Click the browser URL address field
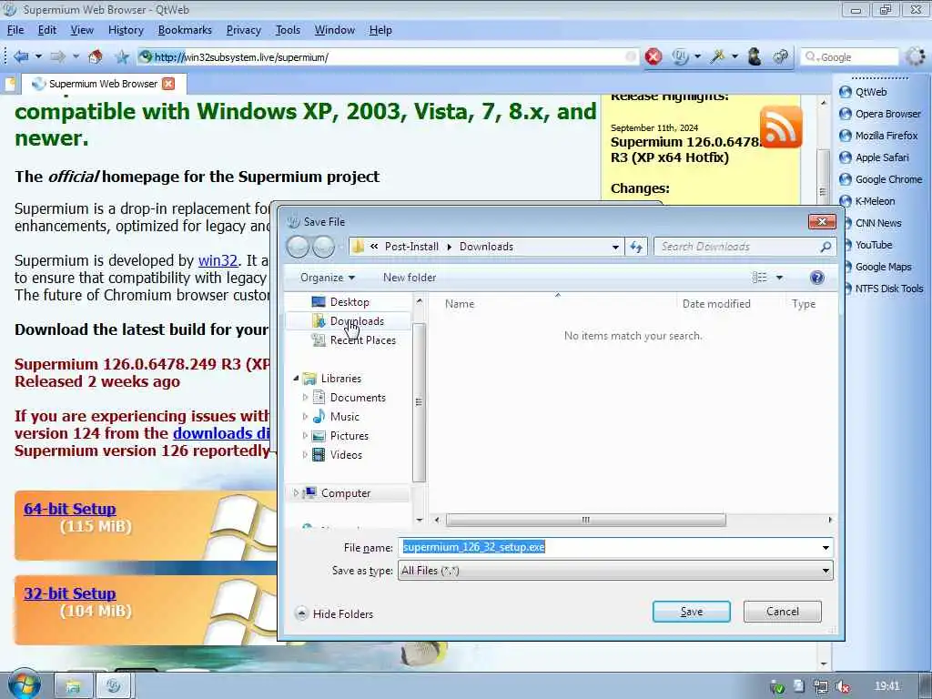 point(386,57)
